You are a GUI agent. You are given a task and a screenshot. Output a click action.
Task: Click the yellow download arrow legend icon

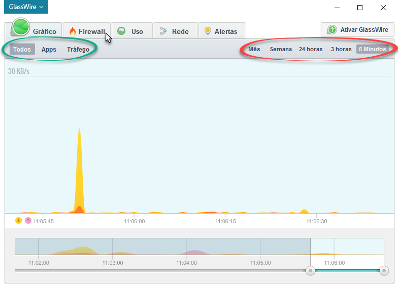tap(18, 221)
